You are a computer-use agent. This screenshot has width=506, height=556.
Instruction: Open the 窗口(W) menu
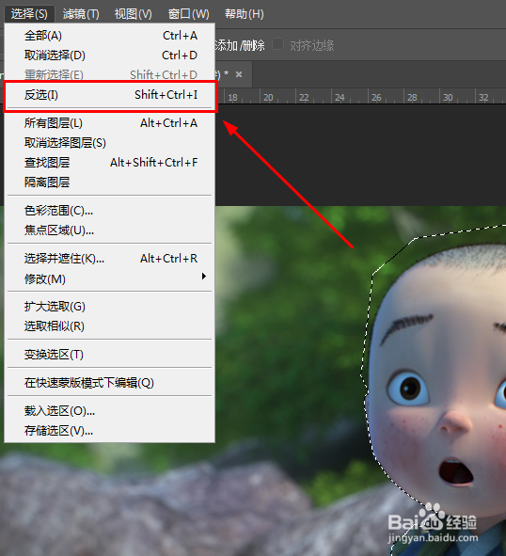(188, 14)
